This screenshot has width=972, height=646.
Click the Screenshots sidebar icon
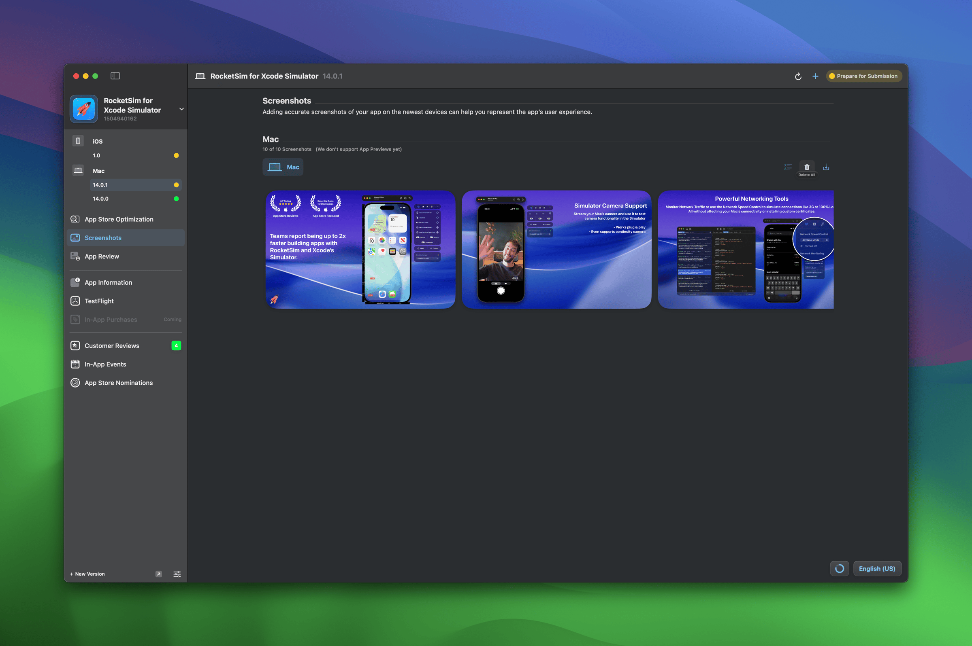pos(75,238)
